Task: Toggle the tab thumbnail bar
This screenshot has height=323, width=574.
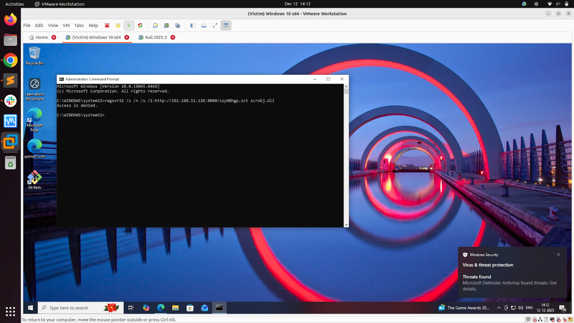Action: pos(204,25)
